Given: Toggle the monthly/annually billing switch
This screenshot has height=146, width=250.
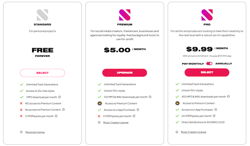Looking at the screenshot, I should pyautogui.click(x=209, y=64).
